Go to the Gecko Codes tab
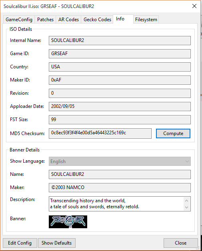 [x=97, y=20]
